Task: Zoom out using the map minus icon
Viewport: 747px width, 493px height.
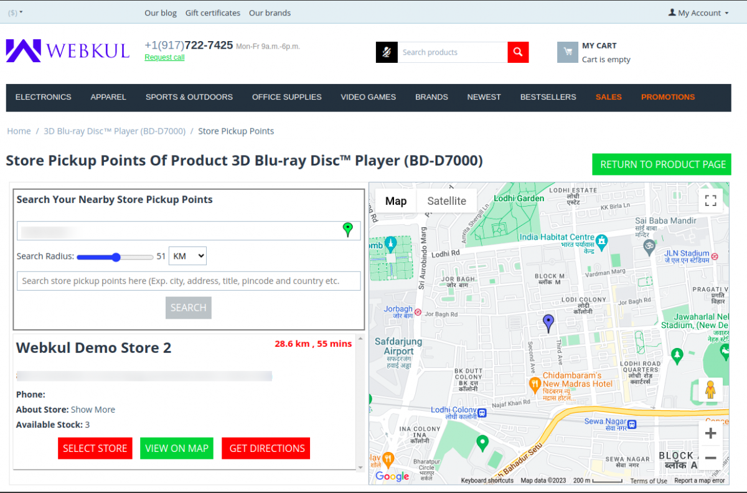Action: [x=710, y=459]
